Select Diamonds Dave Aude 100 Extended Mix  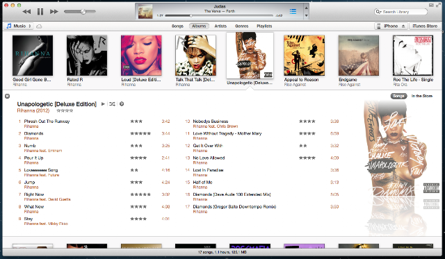(x=232, y=194)
